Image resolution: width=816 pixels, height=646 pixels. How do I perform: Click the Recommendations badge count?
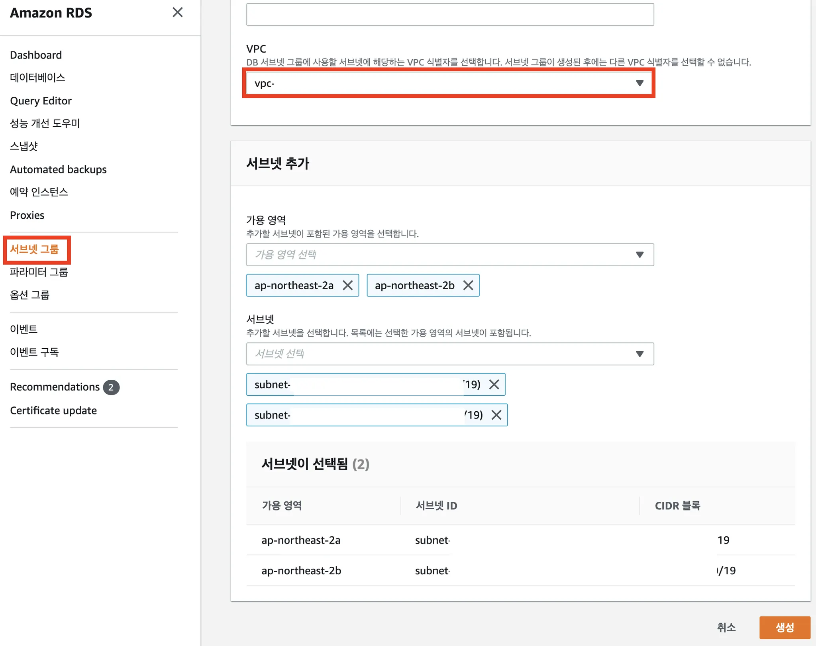pos(111,387)
